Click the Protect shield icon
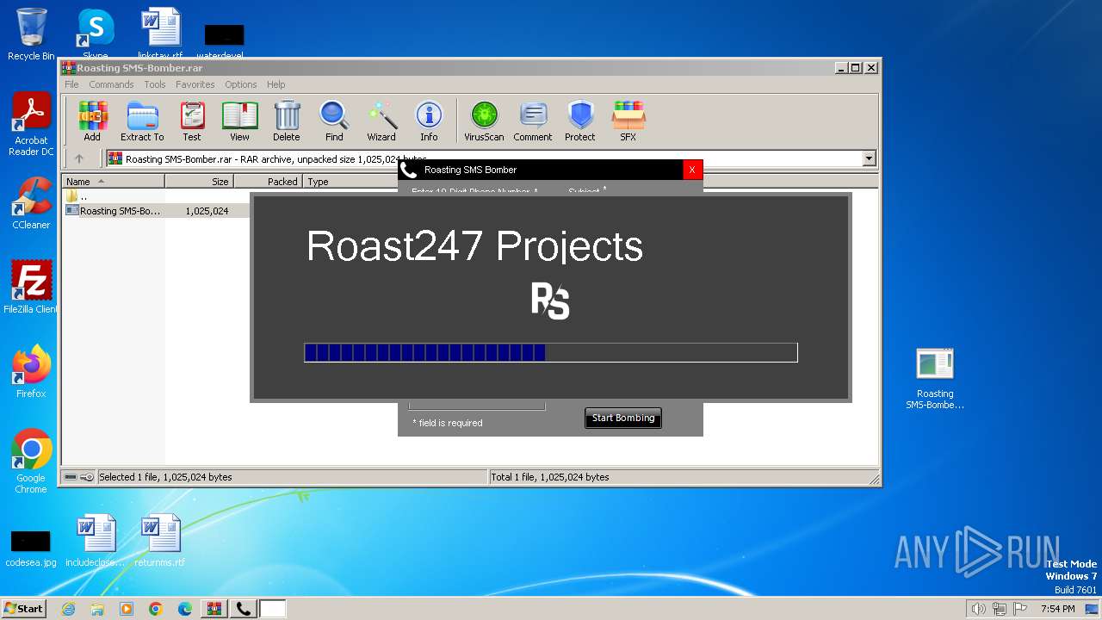Viewport: 1102px width, 620px height. point(580,121)
